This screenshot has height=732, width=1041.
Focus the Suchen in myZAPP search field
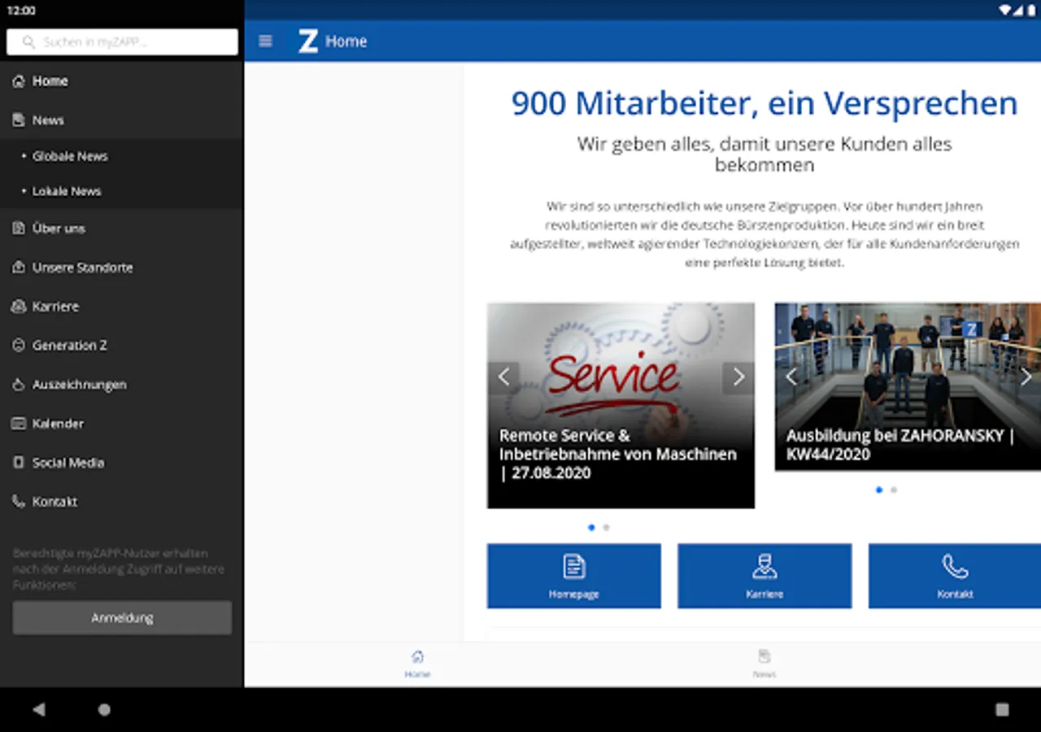pos(122,42)
